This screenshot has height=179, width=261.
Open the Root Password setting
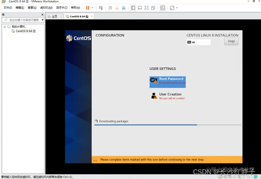pos(167,82)
